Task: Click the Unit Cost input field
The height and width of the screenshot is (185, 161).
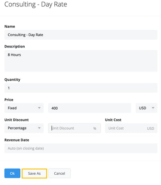Action: 131,128
